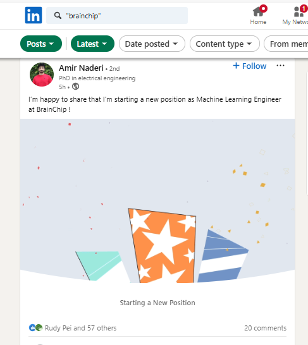Follow Amir Naderi

point(250,66)
